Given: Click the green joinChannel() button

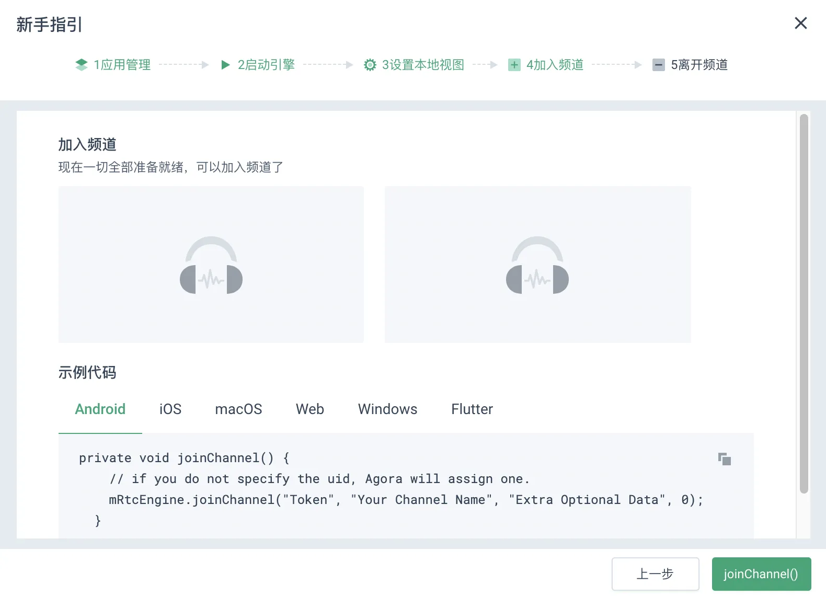Looking at the screenshot, I should point(761,574).
